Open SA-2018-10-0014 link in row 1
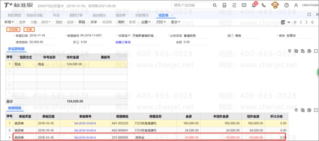Image resolution: width=319 pixels, height=141 pixels. (x=85, y=123)
